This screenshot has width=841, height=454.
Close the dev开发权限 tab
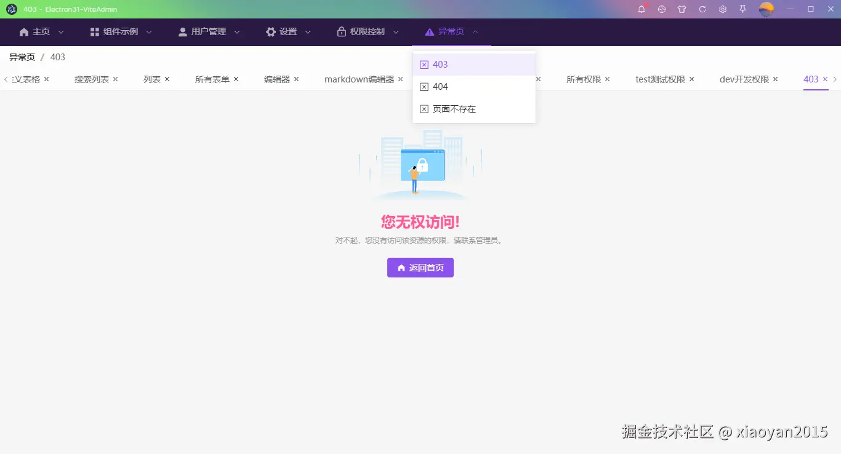tap(775, 79)
